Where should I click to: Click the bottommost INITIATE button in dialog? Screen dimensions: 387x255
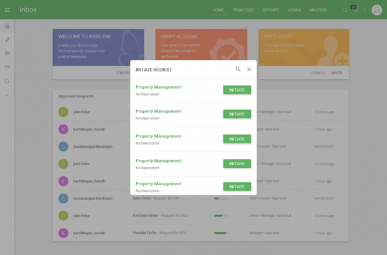(x=237, y=187)
